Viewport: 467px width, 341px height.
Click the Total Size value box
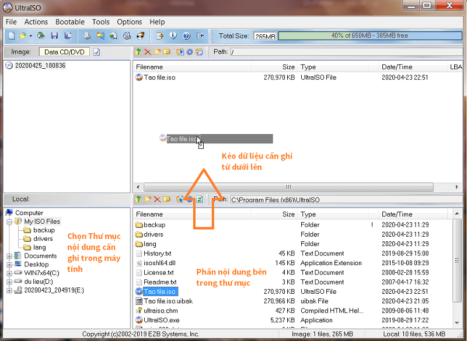pos(265,36)
